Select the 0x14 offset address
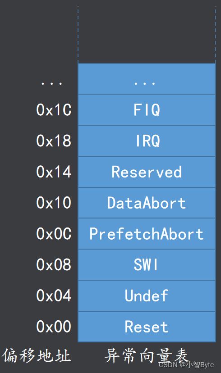Viewport: 221px width, 373px height. tap(54, 172)
